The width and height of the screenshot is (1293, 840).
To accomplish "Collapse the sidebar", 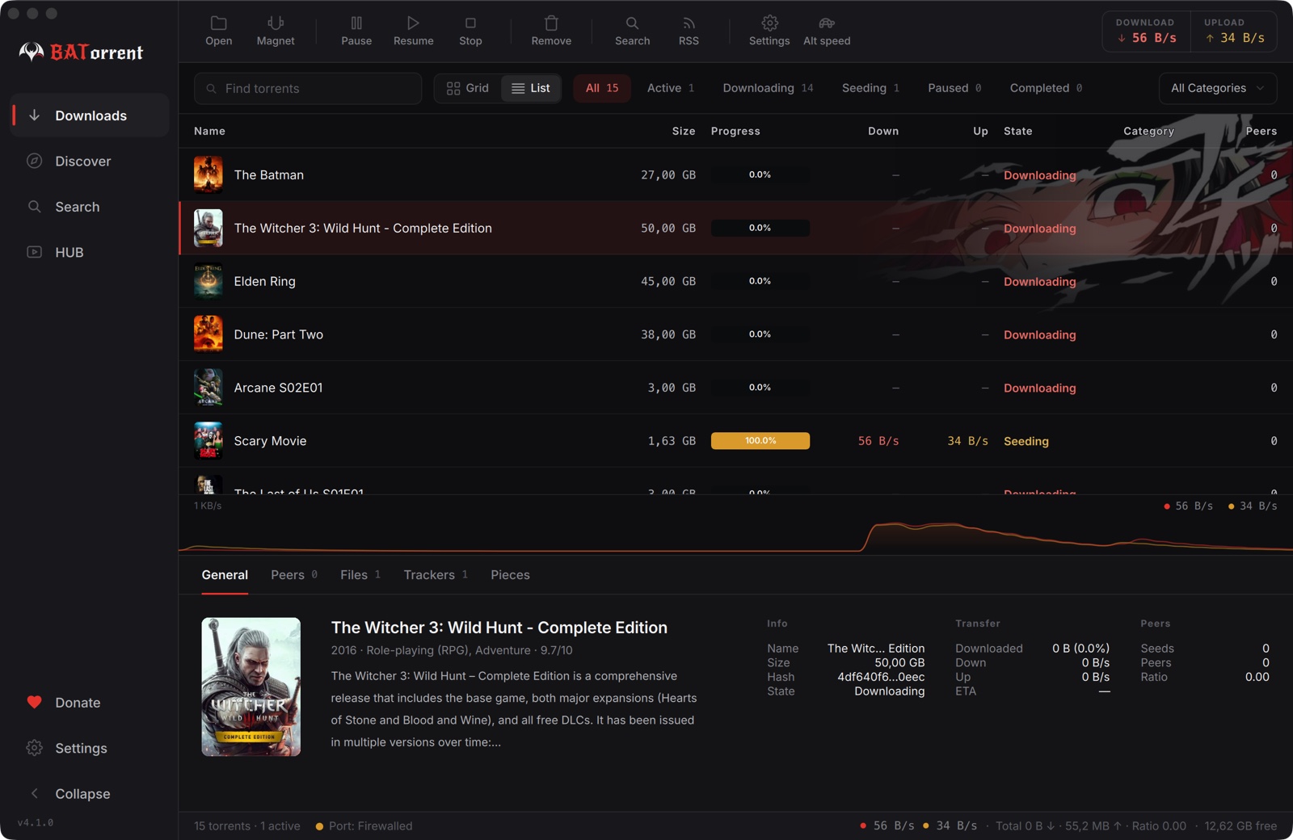I will point(90,794).
